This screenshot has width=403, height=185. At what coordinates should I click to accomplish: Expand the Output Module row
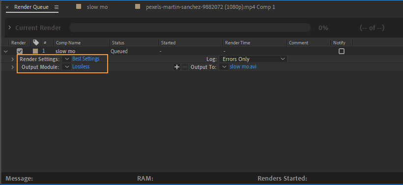coord(12,67)
